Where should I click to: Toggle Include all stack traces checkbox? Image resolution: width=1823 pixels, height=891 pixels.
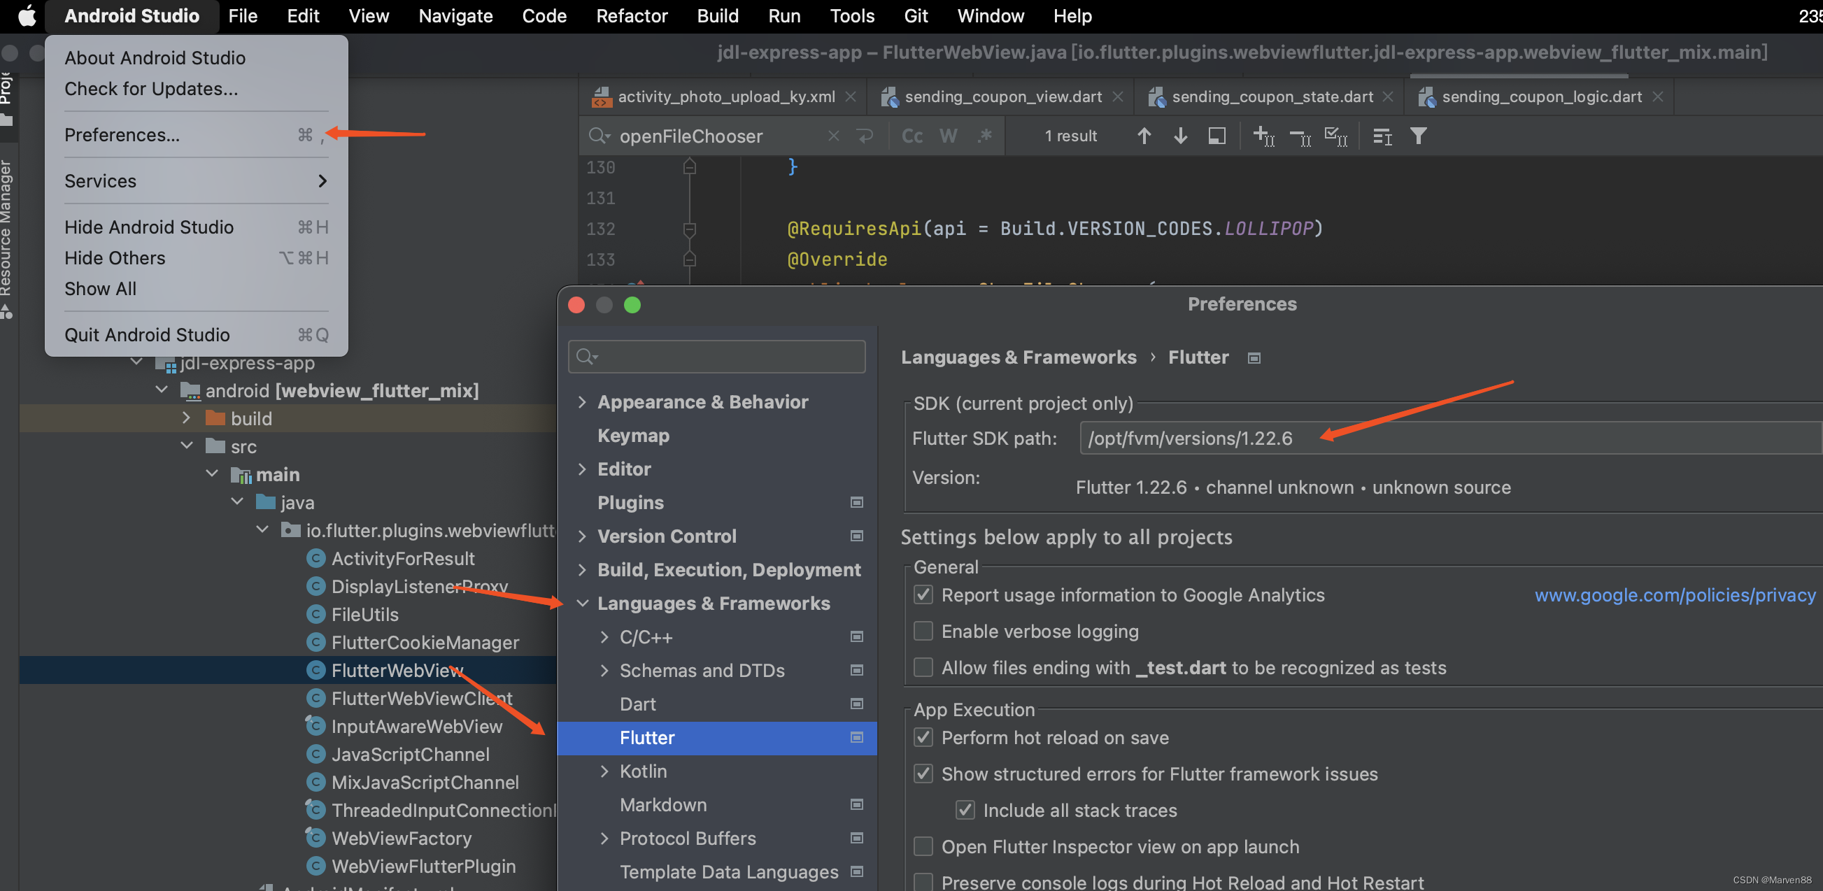coord(965,811)
